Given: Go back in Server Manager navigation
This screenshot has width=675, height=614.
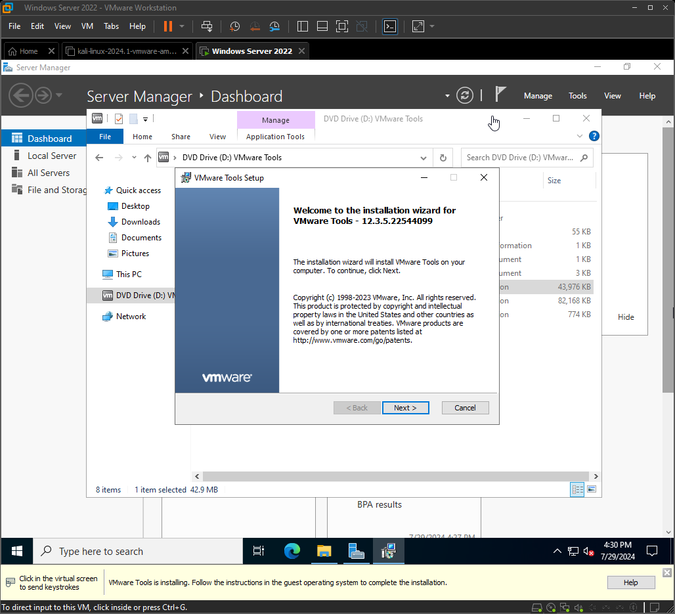Looking at the screenshot, I should pos(20,95).
